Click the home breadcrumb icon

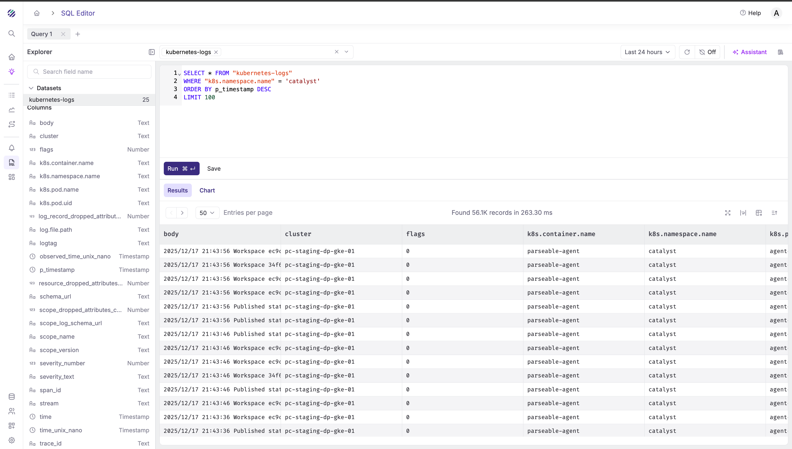[x=37, y=13]
